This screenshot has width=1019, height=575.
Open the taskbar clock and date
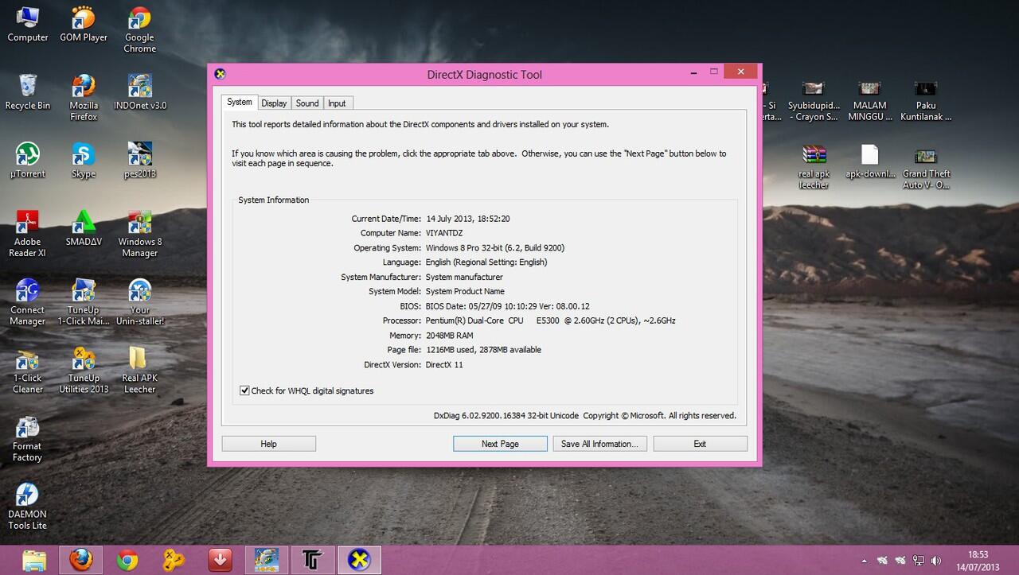(x=978, y=561)
